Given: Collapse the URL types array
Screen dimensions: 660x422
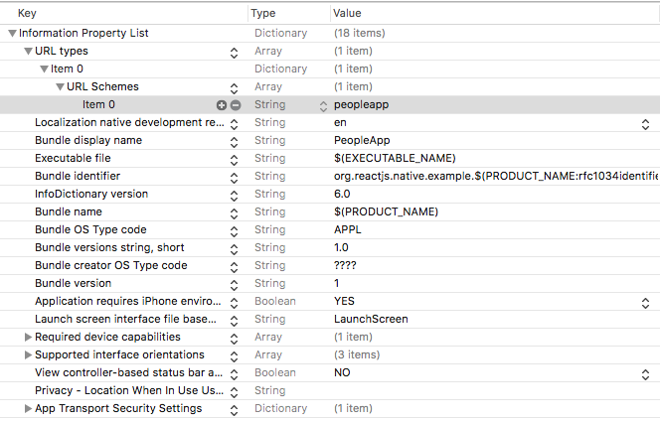Looking at the screenshot, I should click(28, 52).
